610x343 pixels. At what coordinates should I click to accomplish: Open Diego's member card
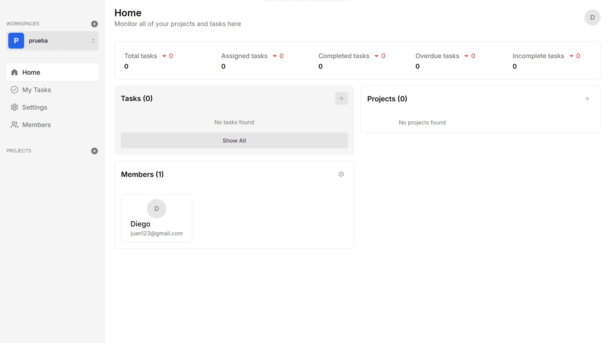tap(156, 218)
